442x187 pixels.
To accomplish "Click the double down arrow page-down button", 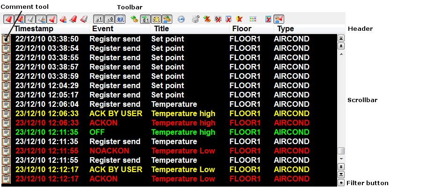I will [x=341, y=167].
